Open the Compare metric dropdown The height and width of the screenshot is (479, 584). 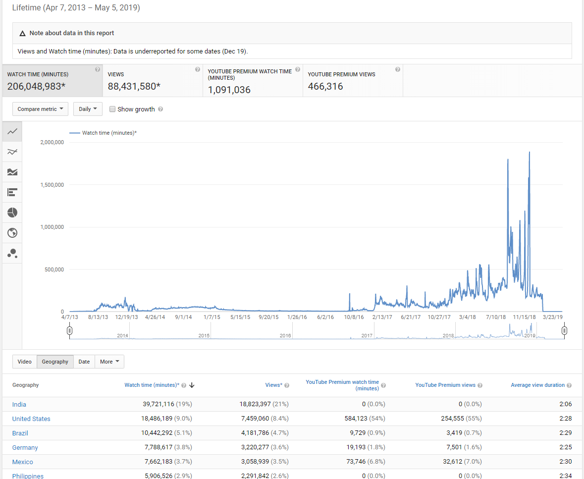point(40,109)
